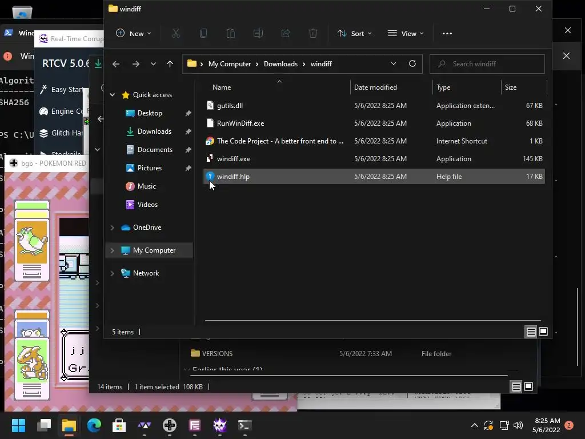
Task: Click the Engine Config item in RTCV
Action: point(61,111)
